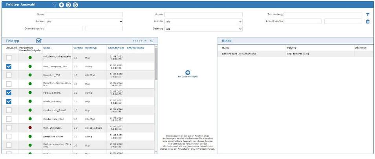Click the confirm checkmark circle icon in header
This screenshot has height=159, width=375.
coord(75,5)
